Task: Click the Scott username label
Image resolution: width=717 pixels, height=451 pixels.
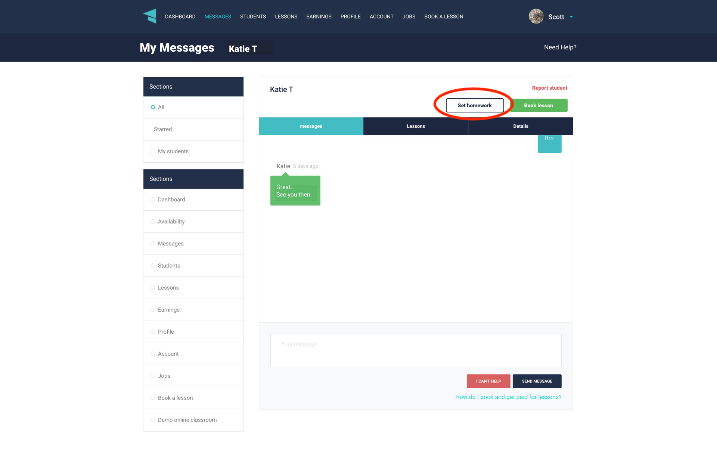Action: [x=556, y=17]
